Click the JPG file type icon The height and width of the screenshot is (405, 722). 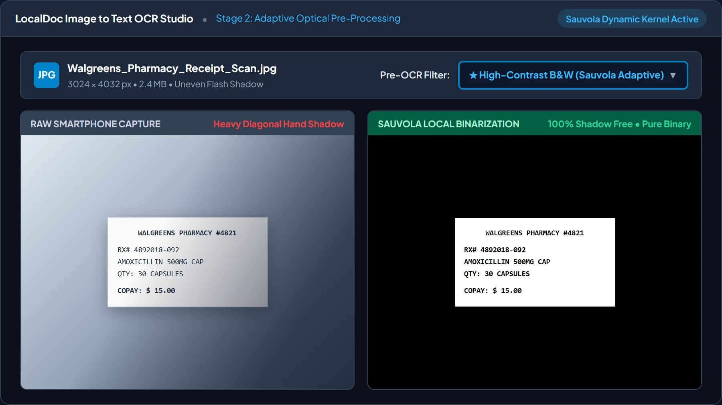pyautogui.click(x=47, y=75)
